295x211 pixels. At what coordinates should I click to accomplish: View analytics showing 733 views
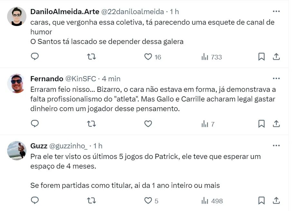[212, 57]
